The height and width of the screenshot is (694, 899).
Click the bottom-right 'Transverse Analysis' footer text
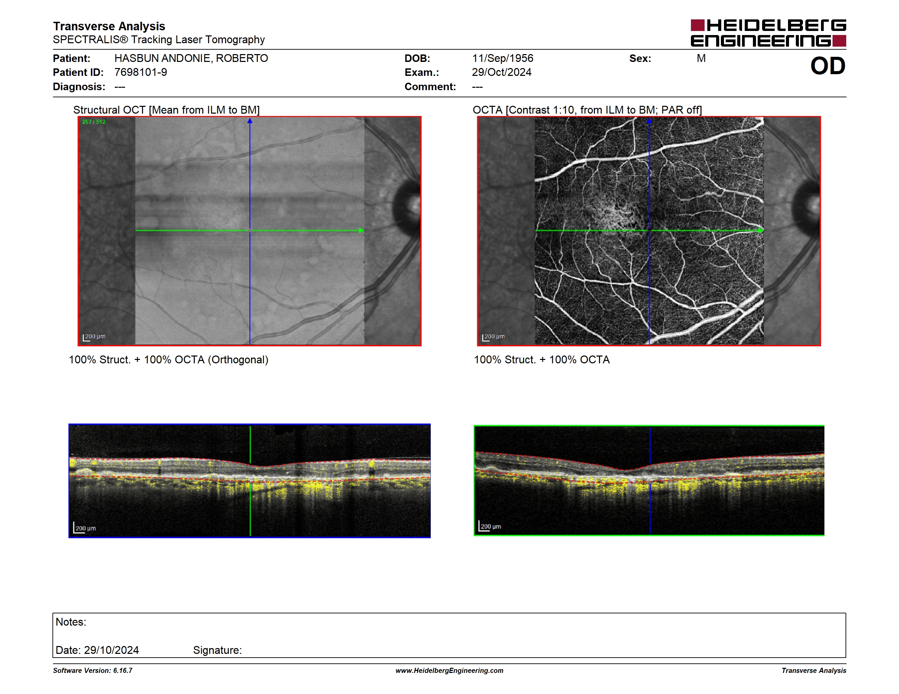tap(814, 671)
